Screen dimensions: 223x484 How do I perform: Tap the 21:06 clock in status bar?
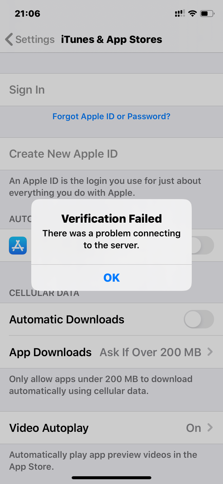point(27,13)
